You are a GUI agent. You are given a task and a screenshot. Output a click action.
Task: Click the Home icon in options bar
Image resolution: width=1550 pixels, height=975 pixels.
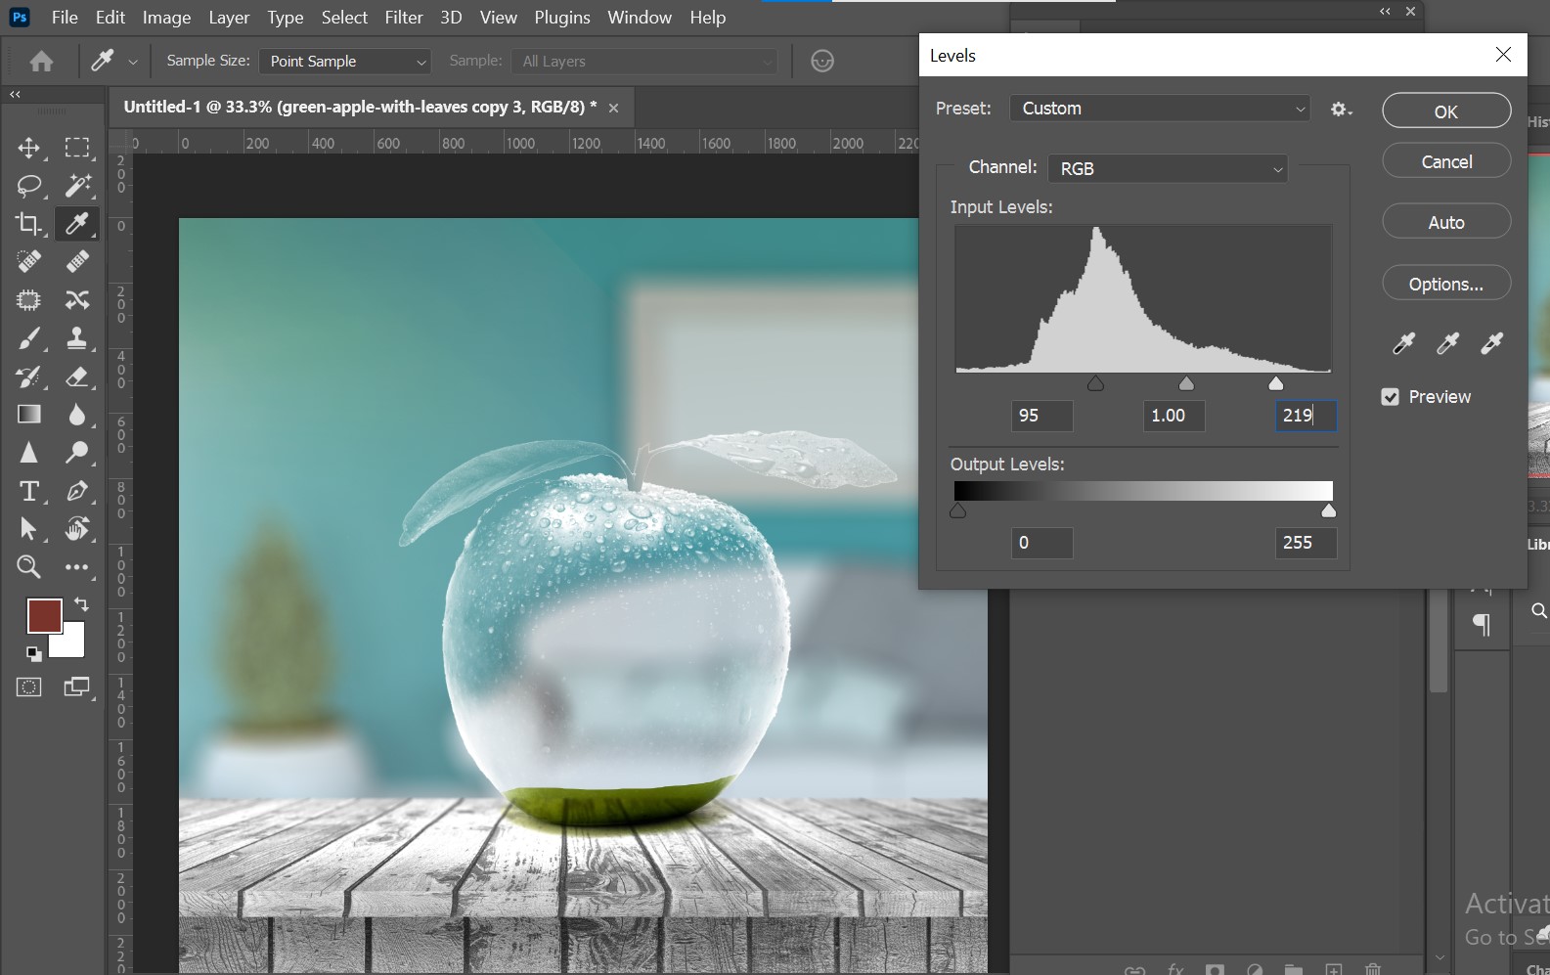tap(41, 62)
